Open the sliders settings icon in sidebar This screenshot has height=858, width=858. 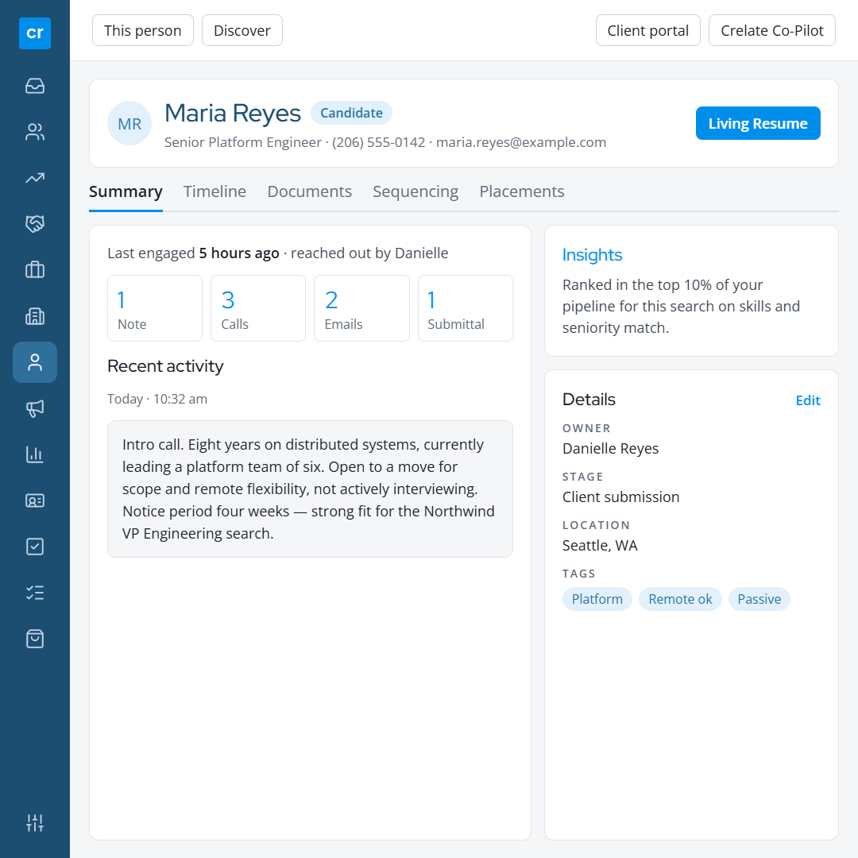click(35, 822)
